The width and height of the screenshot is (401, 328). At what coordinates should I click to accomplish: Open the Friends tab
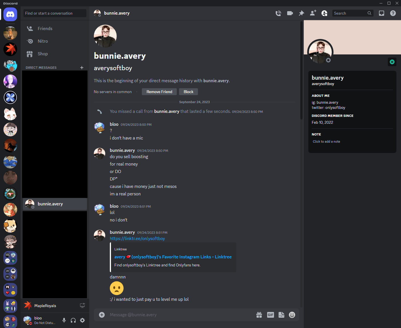pyautogui.click(x=45, y=29)
